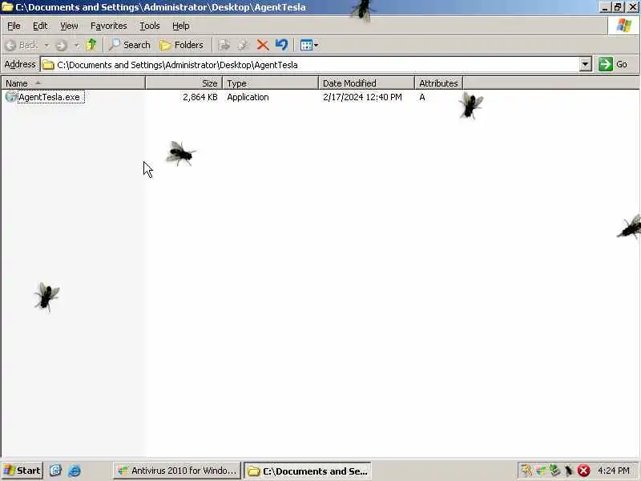Click the second system tray icon
The image size is (641, 481).
[540, 471]
